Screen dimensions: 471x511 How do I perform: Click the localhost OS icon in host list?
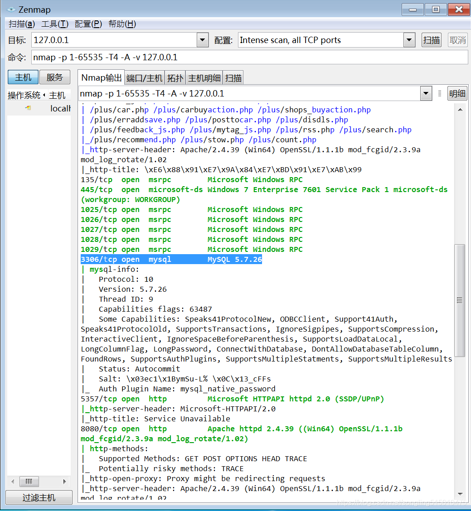click(29, 108)
